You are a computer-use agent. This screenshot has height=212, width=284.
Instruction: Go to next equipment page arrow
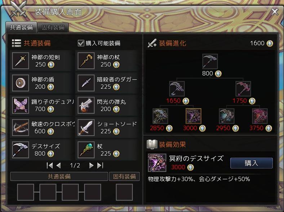92,165
